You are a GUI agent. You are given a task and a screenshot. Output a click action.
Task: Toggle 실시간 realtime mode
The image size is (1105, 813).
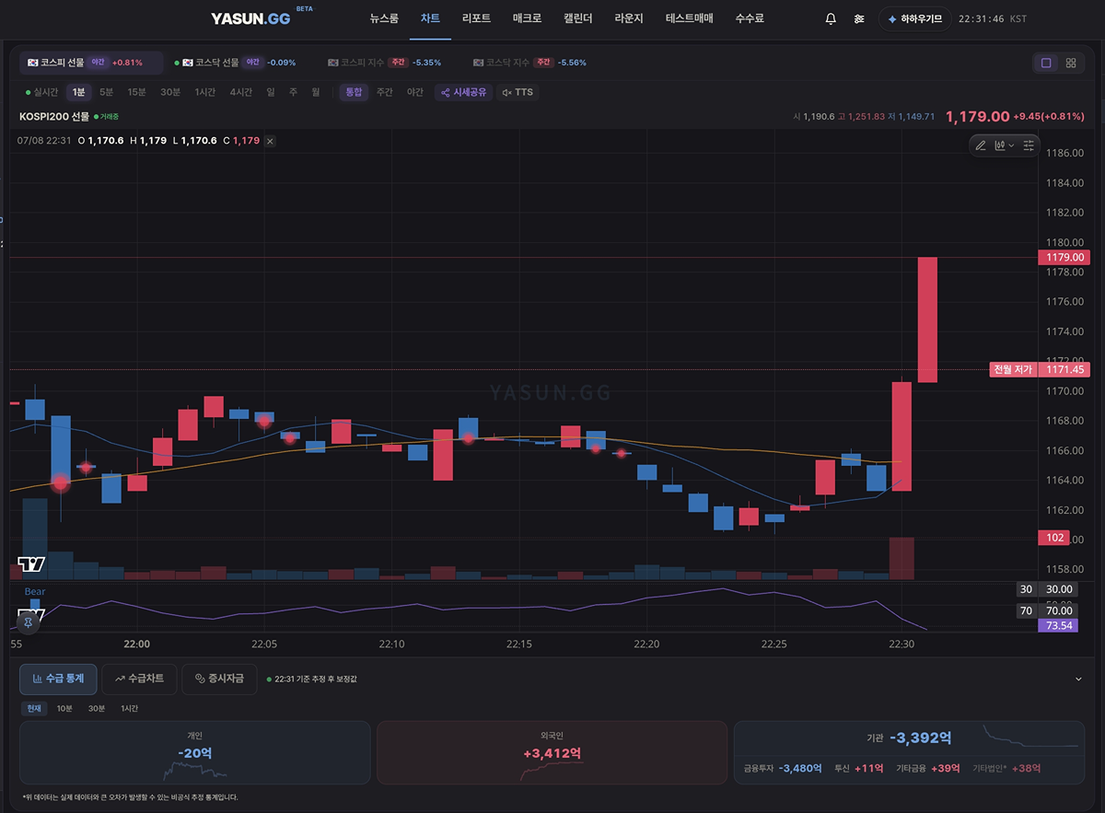pos(42,92)
